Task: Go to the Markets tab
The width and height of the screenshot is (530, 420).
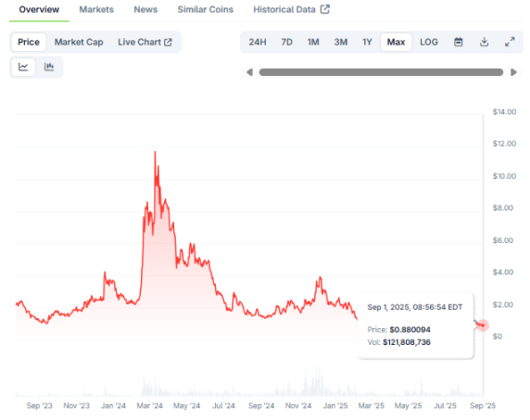Action: pyautogui.click(x=96, y=9)
